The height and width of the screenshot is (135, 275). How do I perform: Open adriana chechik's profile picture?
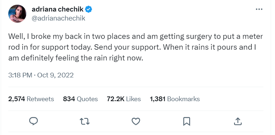point(17,14)
